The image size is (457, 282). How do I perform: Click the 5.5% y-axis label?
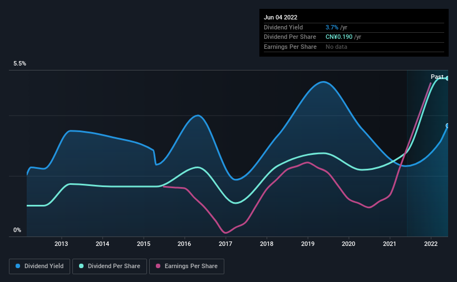(20, 63)
